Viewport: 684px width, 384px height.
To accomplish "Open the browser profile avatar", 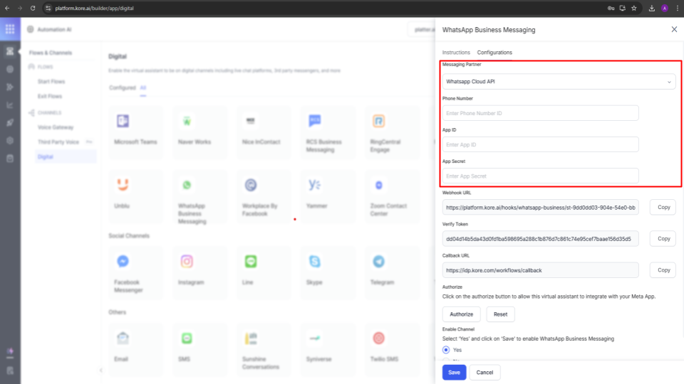I will click(664, 8).
